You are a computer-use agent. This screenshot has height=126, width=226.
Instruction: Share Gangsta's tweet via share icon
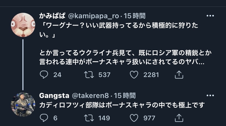pyautogui.click(x=178, y=118)
